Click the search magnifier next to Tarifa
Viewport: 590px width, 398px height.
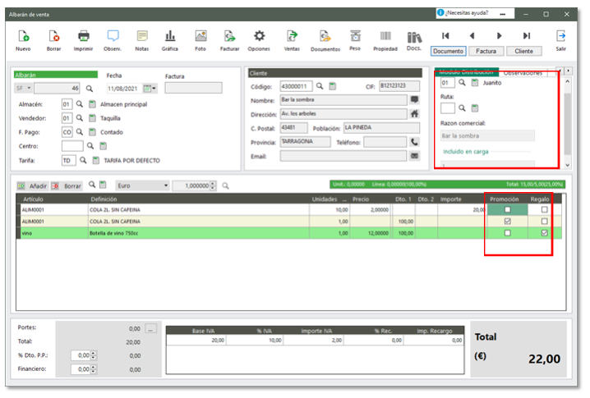point(83,160)
